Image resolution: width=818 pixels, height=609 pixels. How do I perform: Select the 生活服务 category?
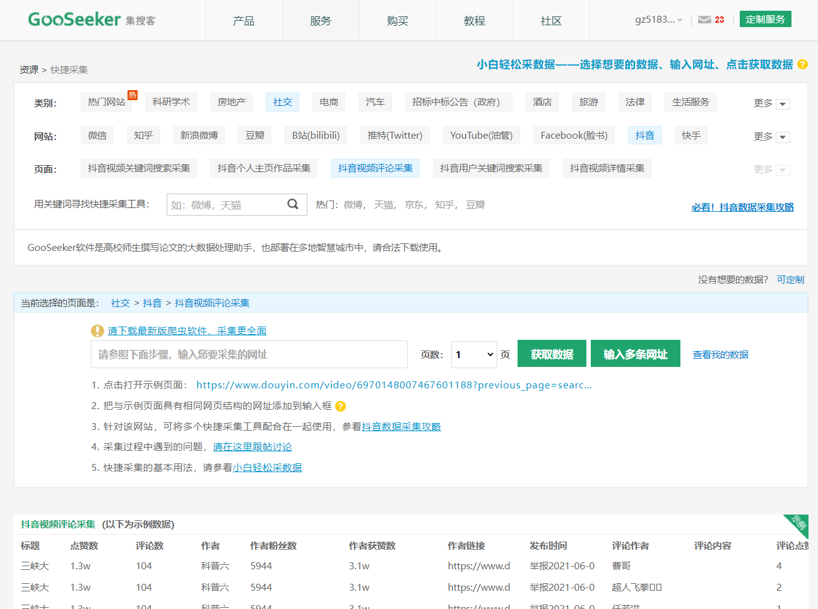pyautogui.click(x=691, y=102)
